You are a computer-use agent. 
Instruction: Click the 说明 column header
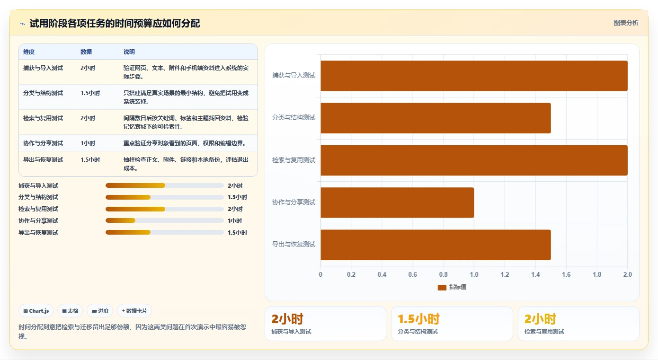click(129, 52)
